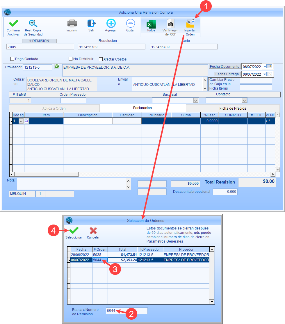Click the Agregar plus icon

click(111, 23)
